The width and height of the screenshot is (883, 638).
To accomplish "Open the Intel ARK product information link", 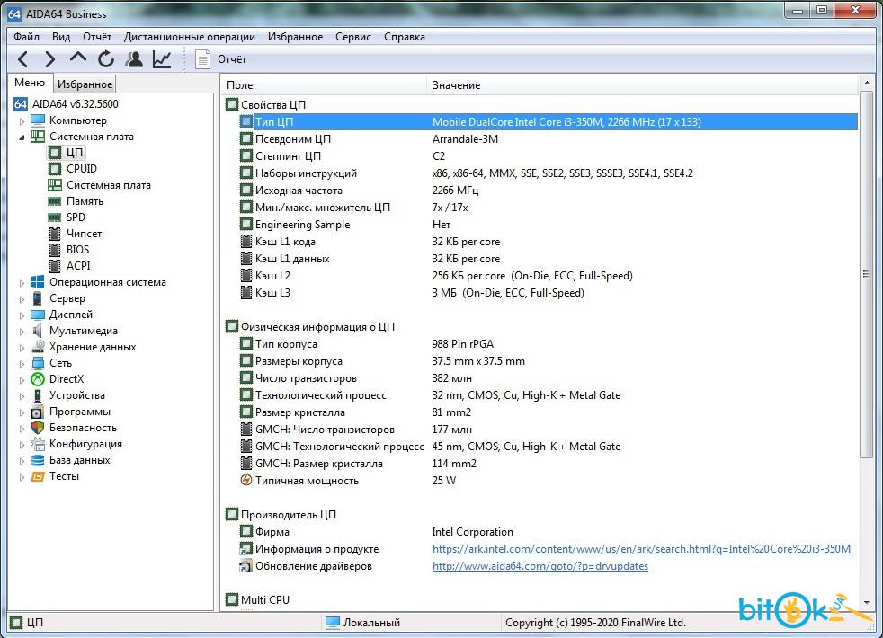I will [x=641, y=549].
